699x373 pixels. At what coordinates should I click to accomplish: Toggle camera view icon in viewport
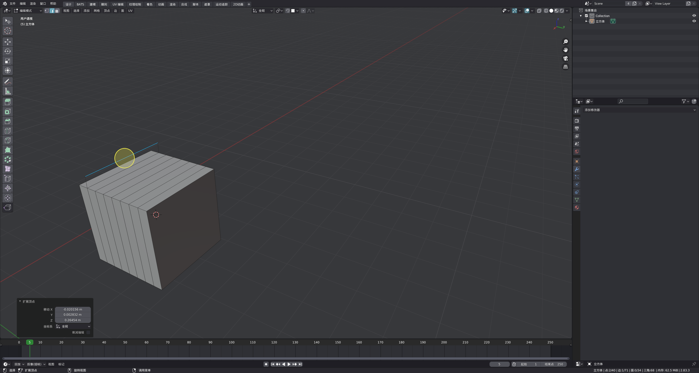565,58
